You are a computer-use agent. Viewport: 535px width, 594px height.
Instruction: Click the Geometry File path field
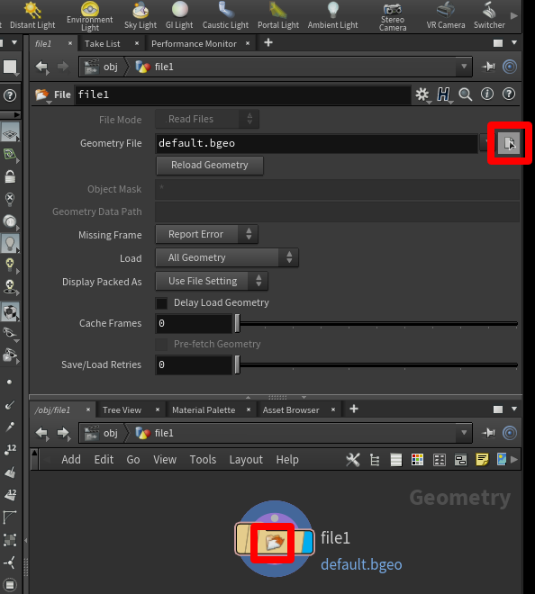coord(317,143)
